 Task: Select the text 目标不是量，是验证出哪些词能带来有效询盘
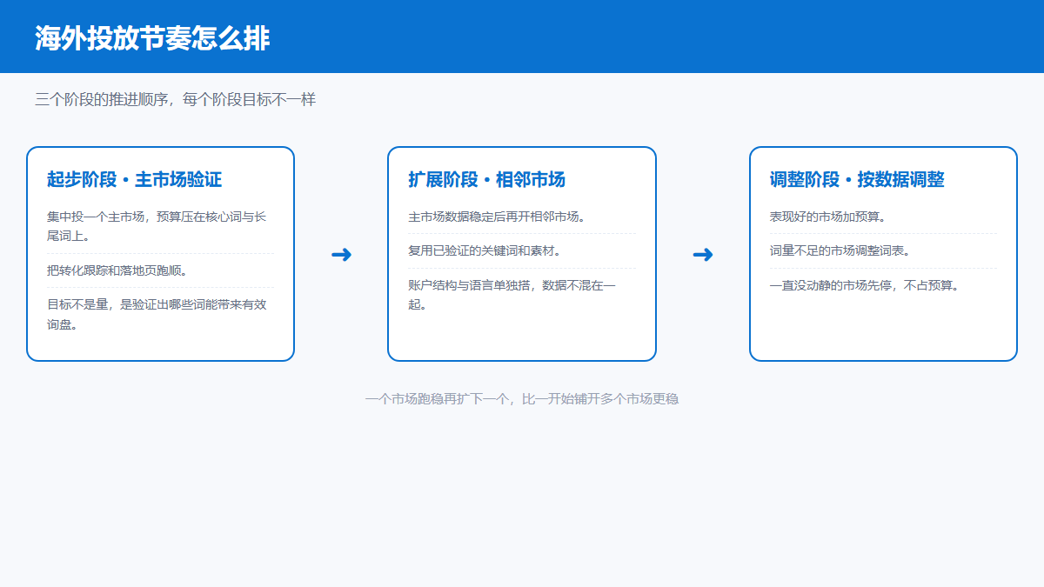[157, 315]
